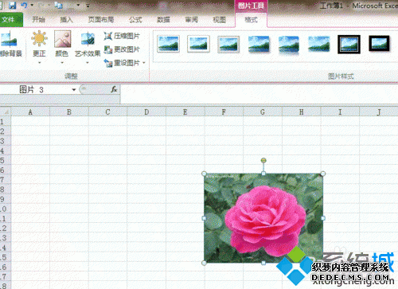Click the fx insert function button

point(114,89)
